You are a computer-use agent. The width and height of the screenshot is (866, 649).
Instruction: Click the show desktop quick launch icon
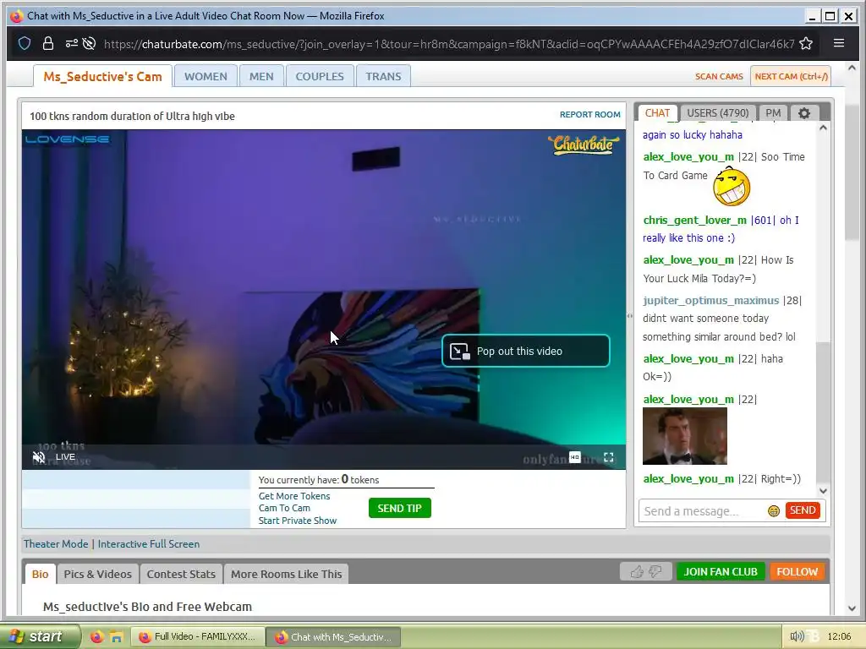(117, 637)
